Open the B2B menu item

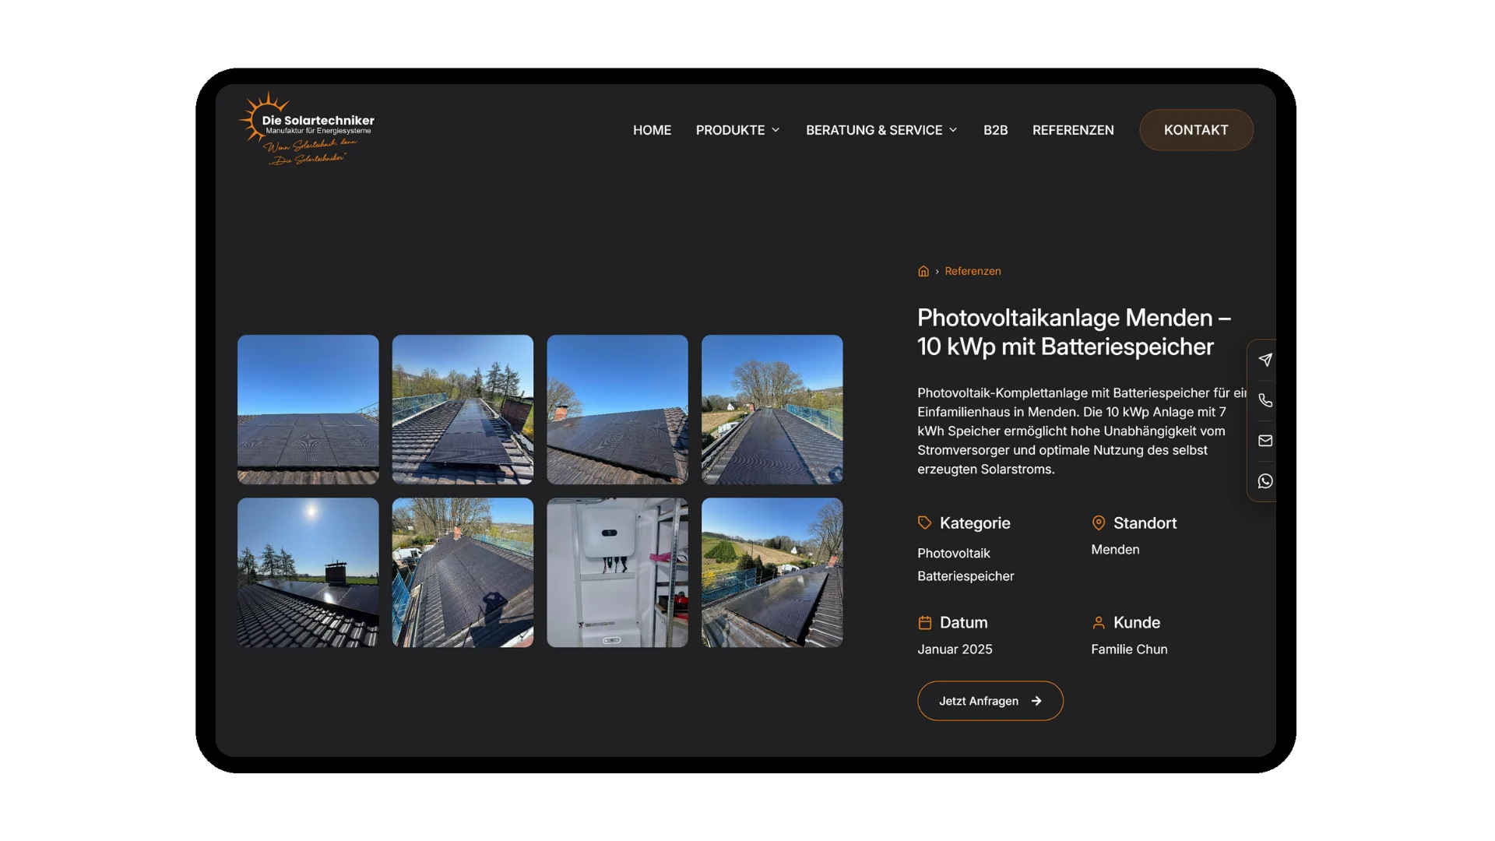[995, 130]
